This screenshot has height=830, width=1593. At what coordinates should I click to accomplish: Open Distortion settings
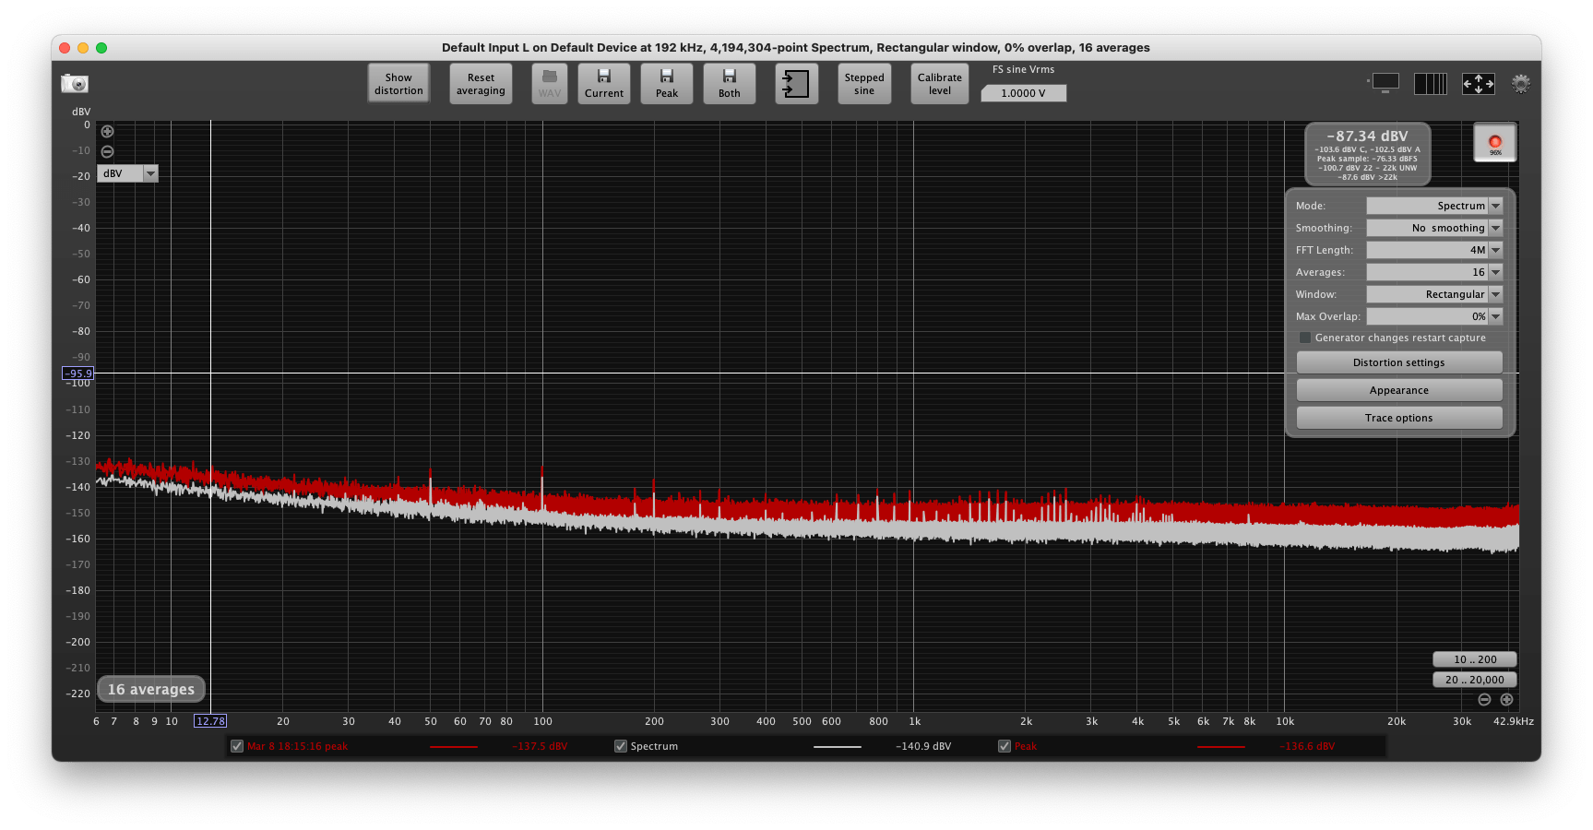[x=1399, y=362]
